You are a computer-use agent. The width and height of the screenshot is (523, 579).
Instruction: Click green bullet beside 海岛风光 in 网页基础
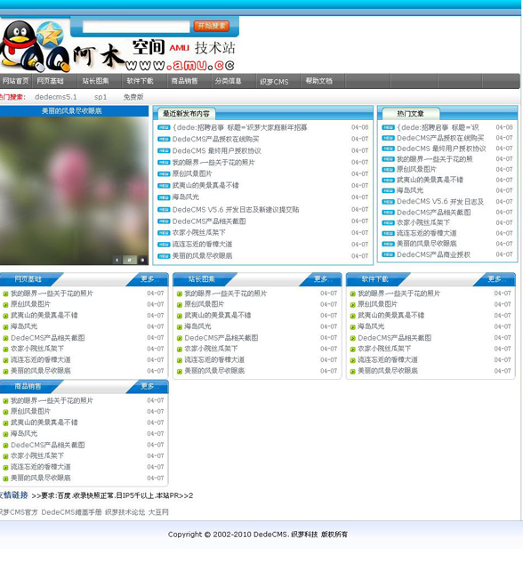coord(5,326)
